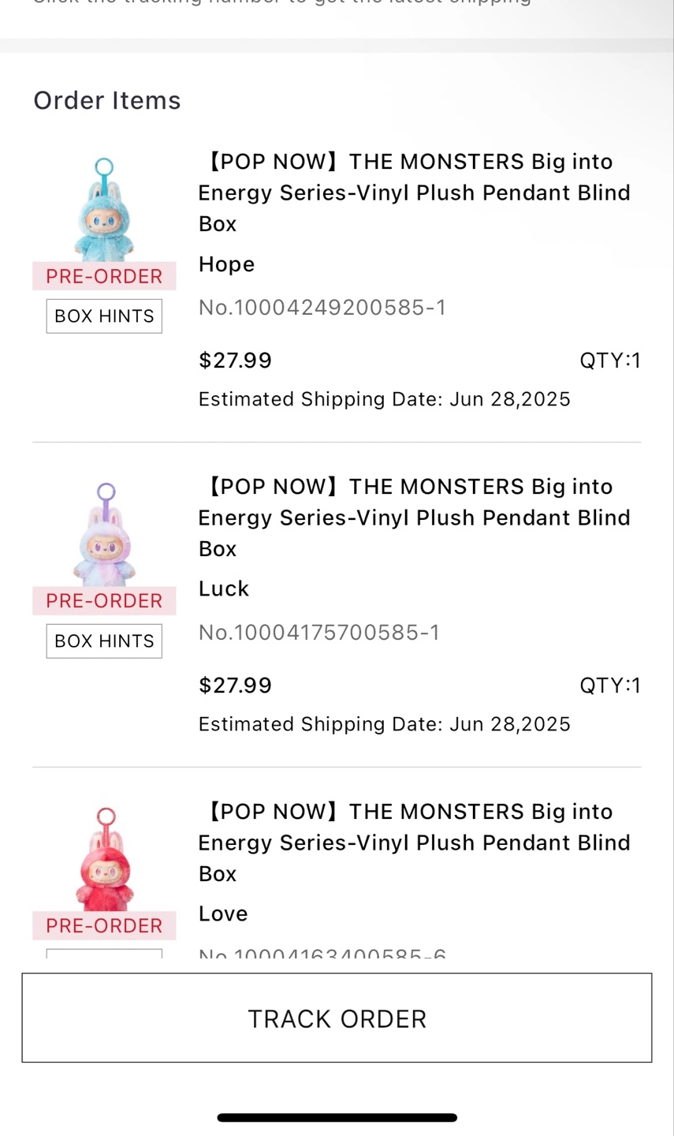Tap the Pre-Order badge under Love
The image size is (674, 1136).
104,926
